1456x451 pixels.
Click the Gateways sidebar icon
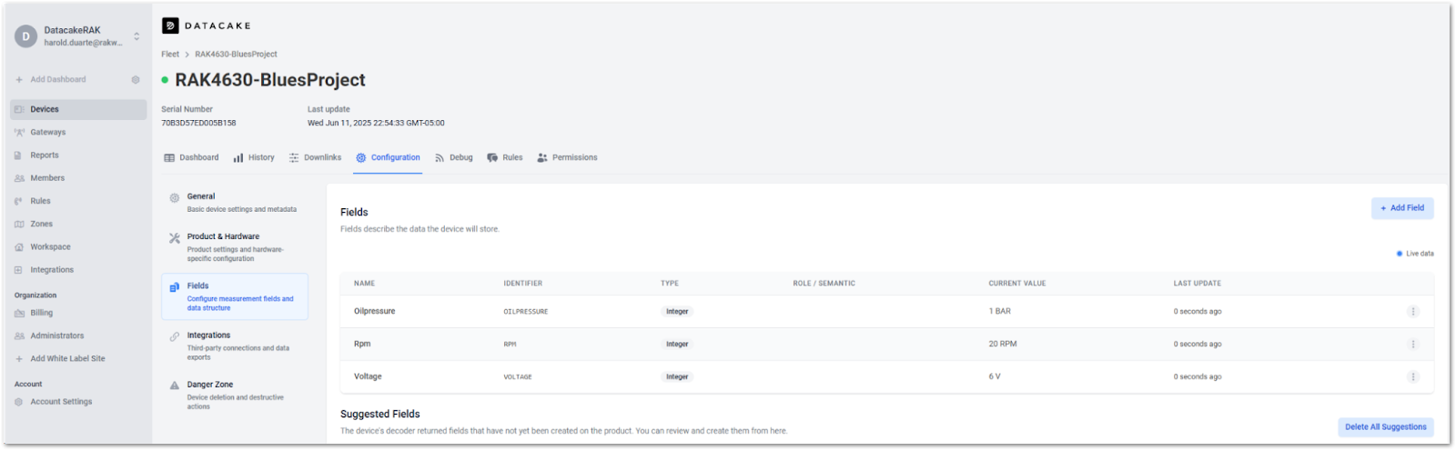19,133
